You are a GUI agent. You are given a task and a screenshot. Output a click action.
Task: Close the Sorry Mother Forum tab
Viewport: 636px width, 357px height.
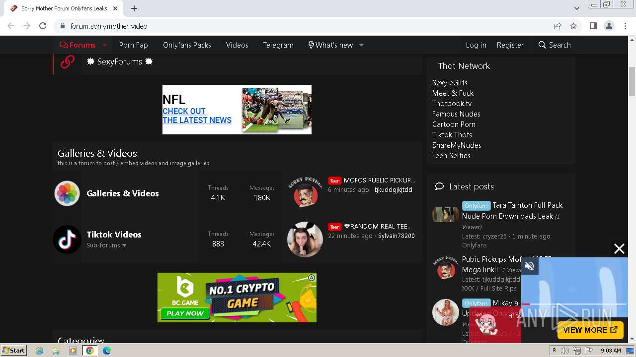coord(115,8)
